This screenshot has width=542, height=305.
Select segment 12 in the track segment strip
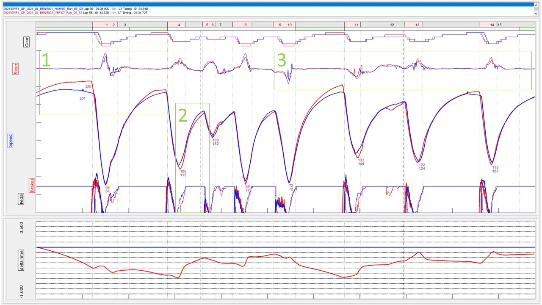[x=392, y=25]
